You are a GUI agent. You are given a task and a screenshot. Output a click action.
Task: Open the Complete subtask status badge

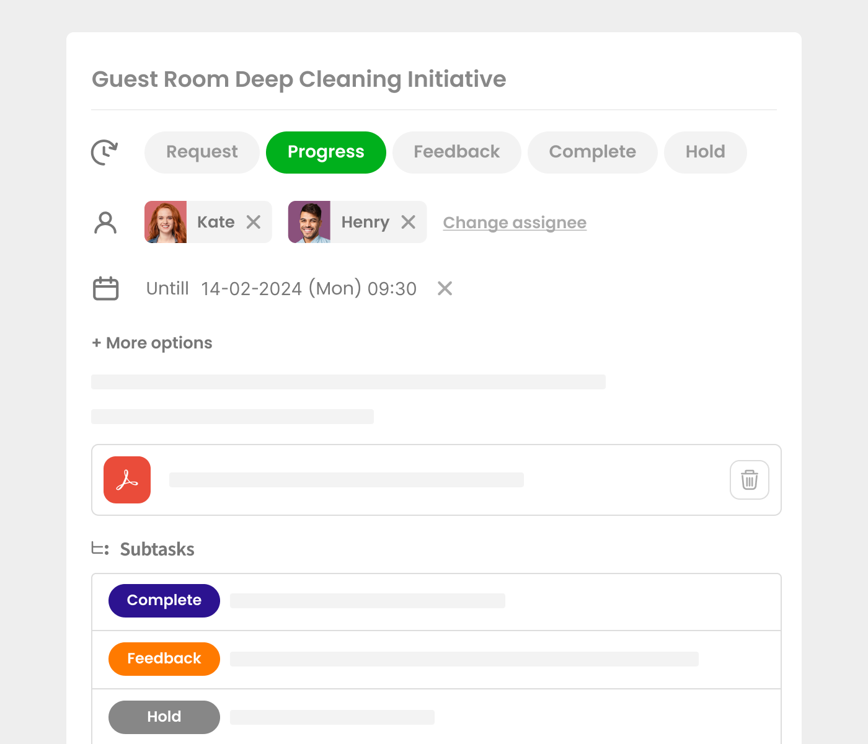(x=164, y=600)
